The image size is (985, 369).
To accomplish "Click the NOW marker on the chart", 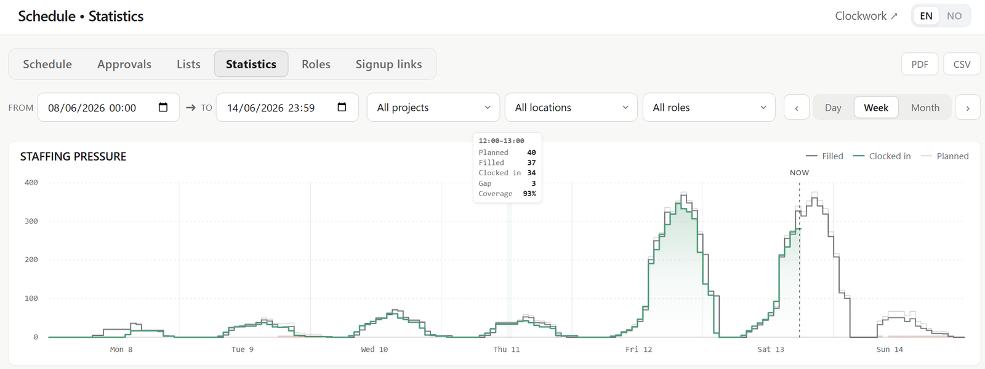I will coord(799,173).
